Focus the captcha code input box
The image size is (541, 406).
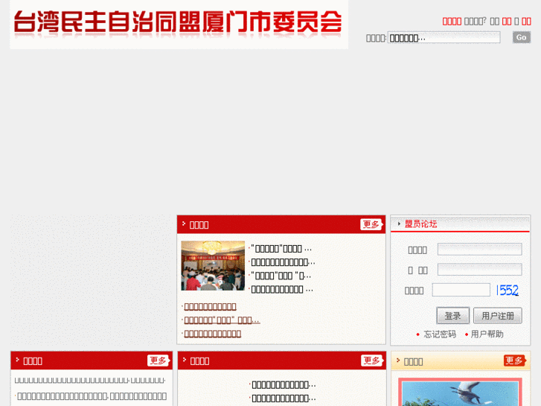(461, 290)
